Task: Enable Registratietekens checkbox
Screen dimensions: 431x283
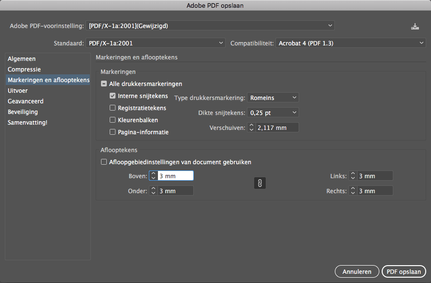Action: pyautogui.click(x=113, y=108)
